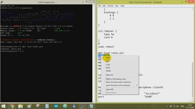Launch Google Chrome from the taskbar

12,106
